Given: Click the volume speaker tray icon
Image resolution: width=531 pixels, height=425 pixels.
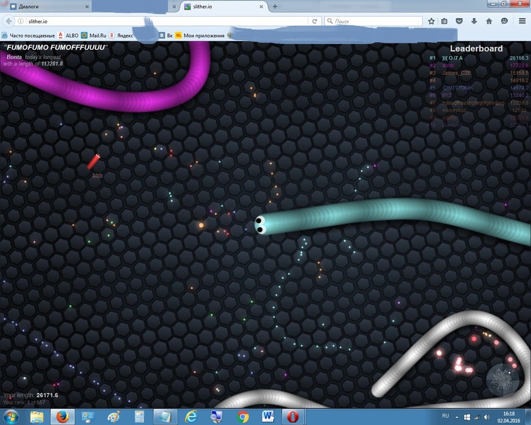Looking at the screenshot, I should coord(486,417).
